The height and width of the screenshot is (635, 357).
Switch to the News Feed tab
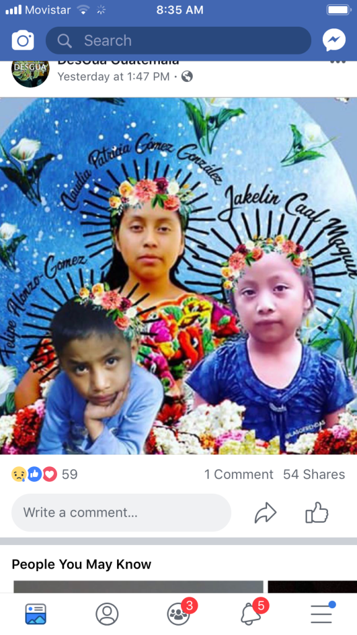click(x=35, y=614)
